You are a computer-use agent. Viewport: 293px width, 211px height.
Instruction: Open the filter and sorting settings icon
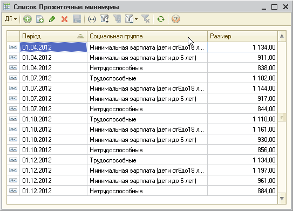[105, 19]
